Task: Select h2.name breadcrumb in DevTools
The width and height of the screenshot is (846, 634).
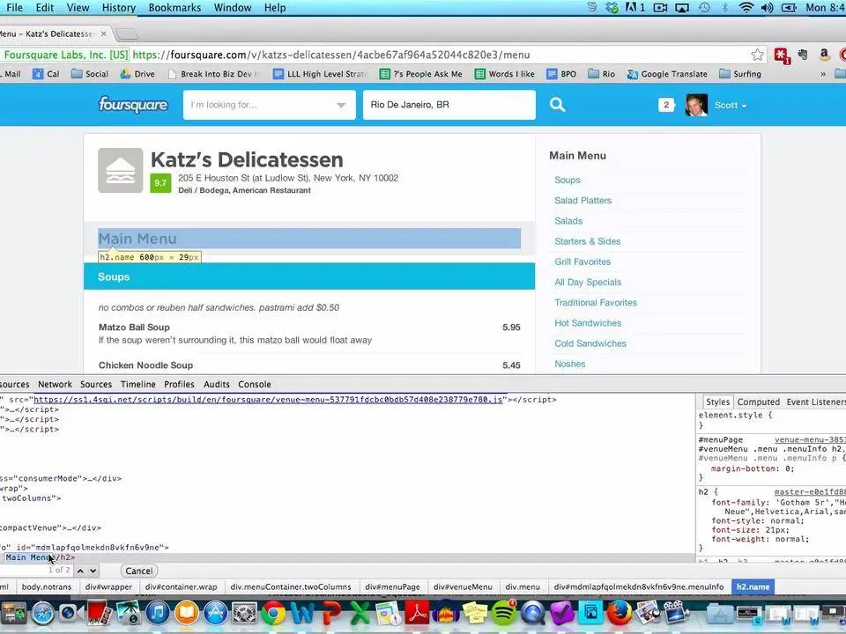Action: (753, 586)
